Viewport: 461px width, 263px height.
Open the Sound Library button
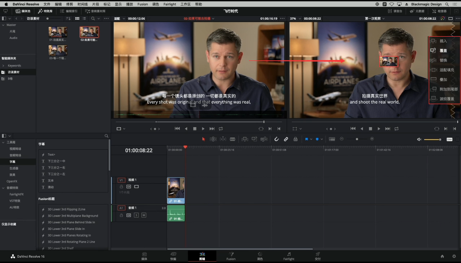pos(95,11)
